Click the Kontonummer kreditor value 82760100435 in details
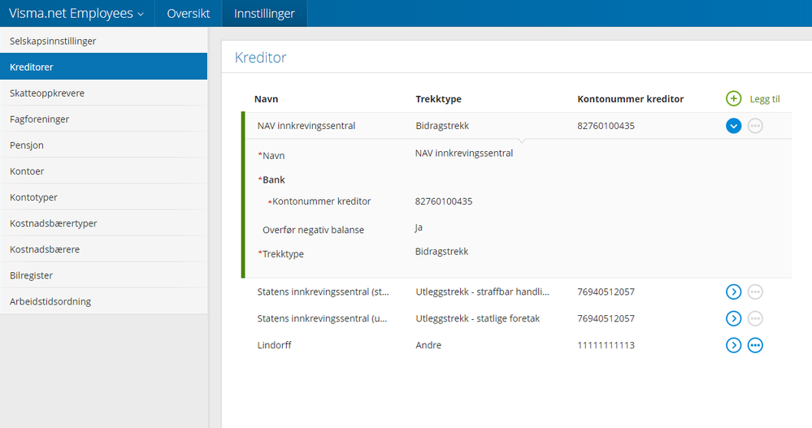The height and width of the screenshot is (428, 812). coord(443,201)
